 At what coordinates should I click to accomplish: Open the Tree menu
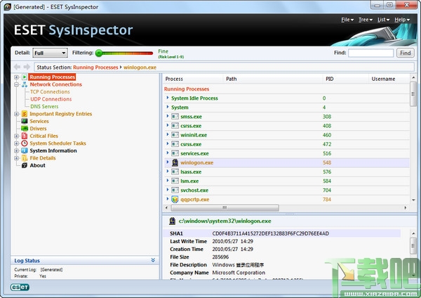coord(366,20)
